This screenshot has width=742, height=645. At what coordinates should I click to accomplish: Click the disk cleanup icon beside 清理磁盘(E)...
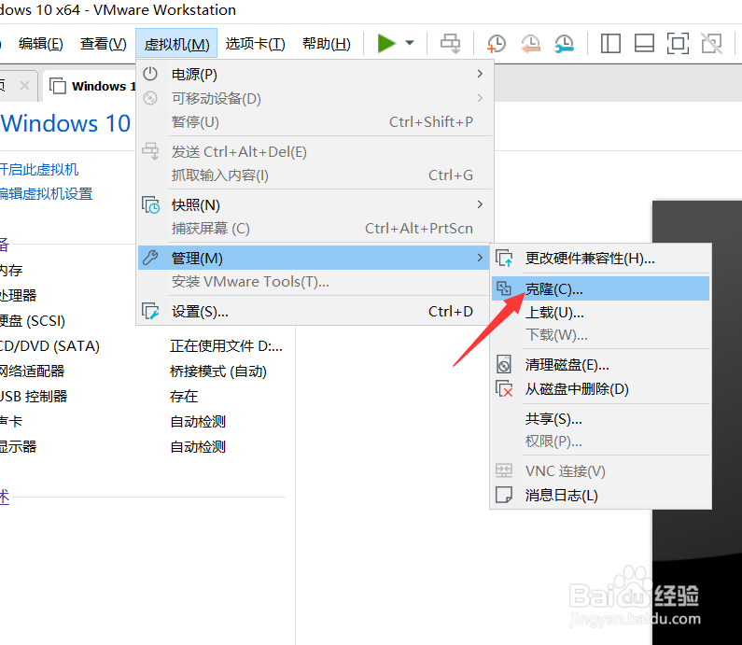point(504,364)
